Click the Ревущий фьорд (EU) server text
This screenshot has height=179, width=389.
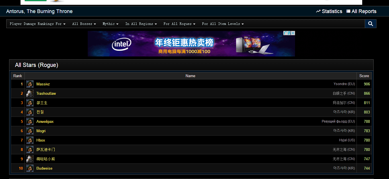point(338,121)
